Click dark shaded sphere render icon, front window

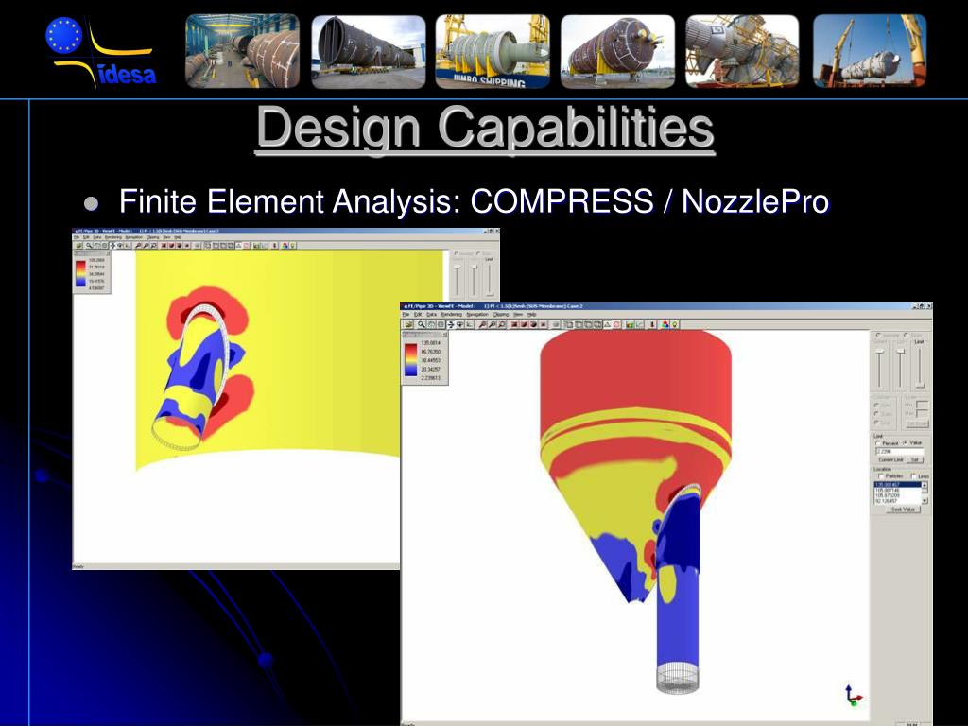click(x=533, y=324)
